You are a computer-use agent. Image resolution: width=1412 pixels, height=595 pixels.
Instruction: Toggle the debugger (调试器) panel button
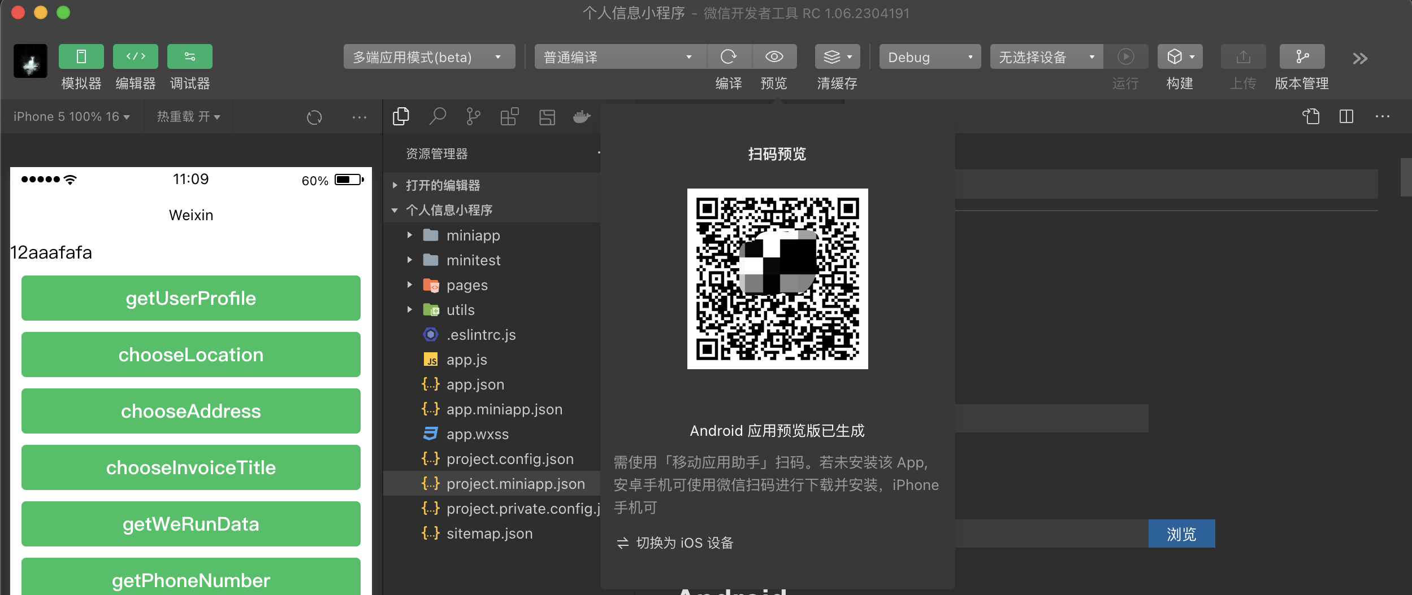click(x=190, y=56)
